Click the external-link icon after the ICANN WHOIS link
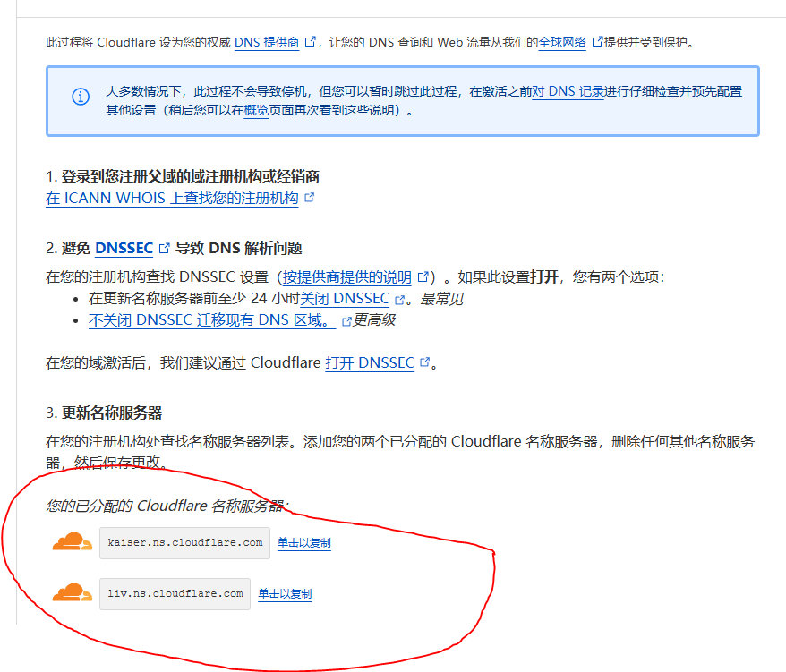The height and width of the screenshot is (672, 786). pos(310,199)
